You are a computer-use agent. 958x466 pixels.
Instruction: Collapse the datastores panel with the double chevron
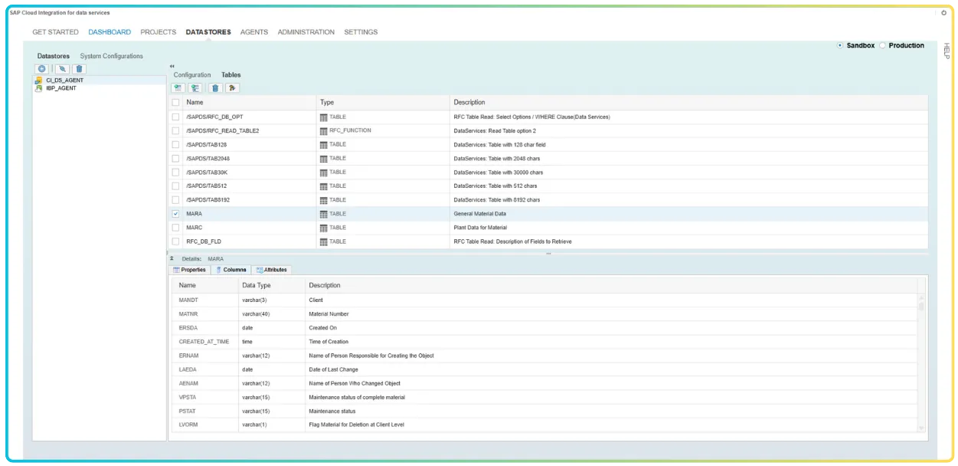pyautogui.click(x=170, y=65)
